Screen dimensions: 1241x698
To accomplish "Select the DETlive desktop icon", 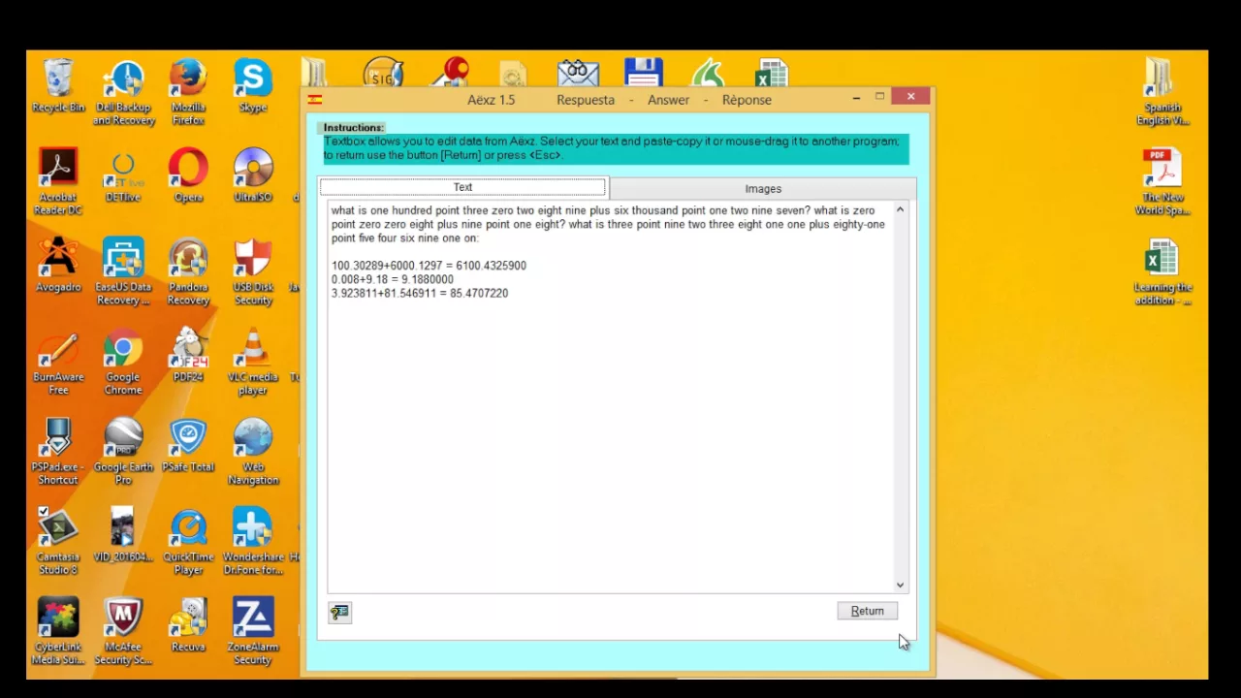I will pos(123,175).
